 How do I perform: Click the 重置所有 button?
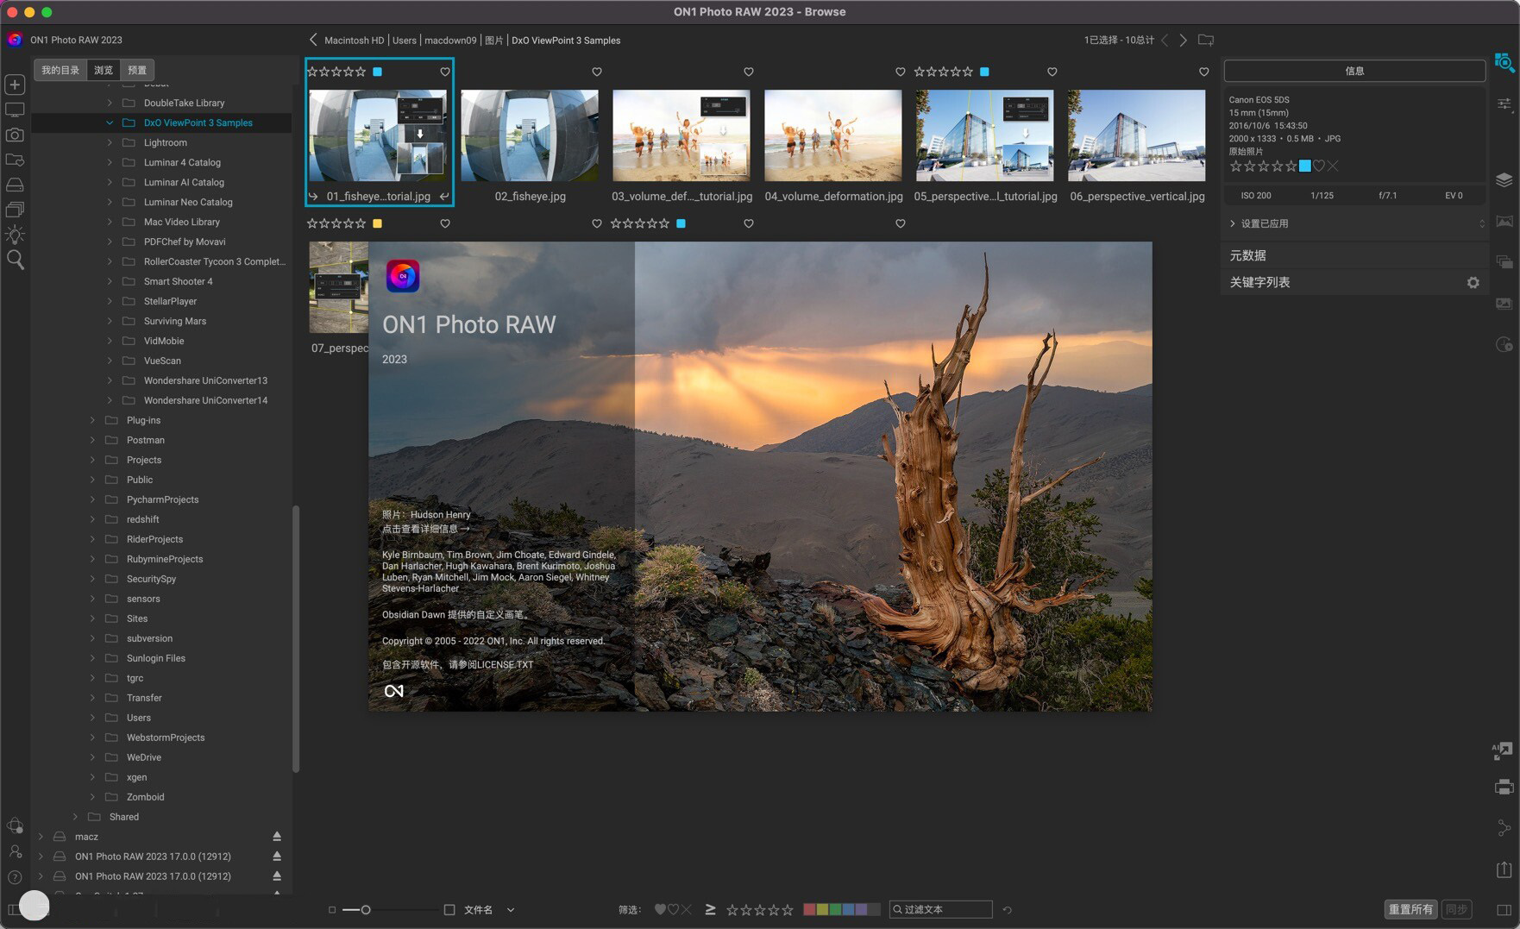pyautogui.click(x=1410, y=909)
